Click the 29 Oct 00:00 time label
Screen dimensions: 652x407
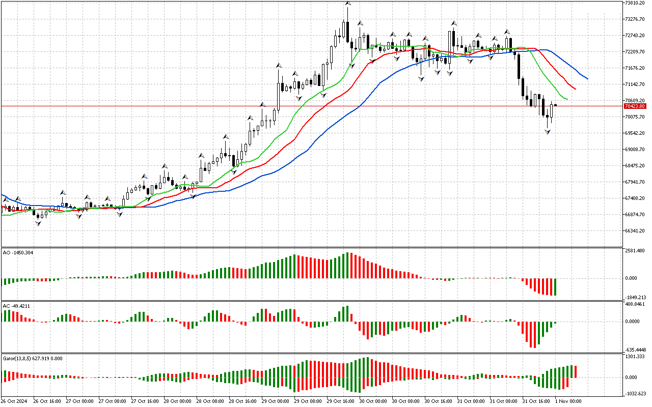click(x=275, y=401)
